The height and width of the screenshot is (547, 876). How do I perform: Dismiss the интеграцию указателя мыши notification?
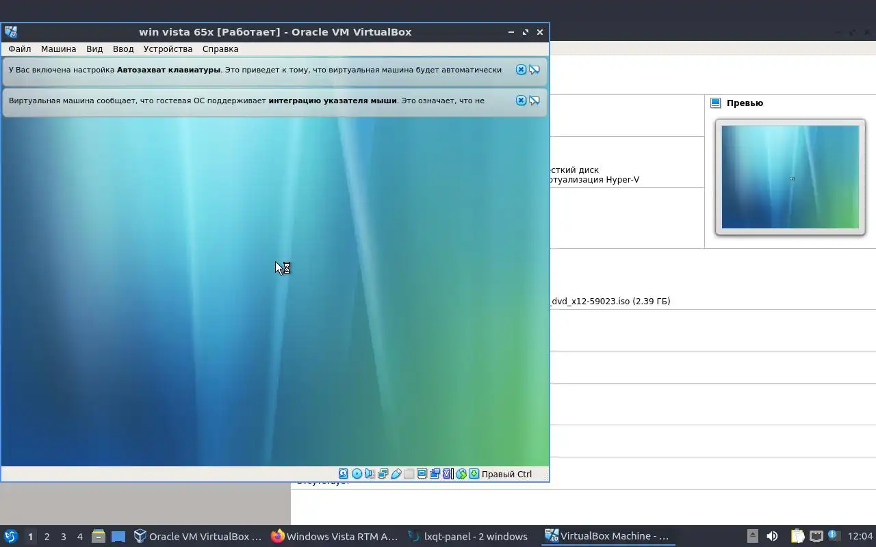coord(521,101)
